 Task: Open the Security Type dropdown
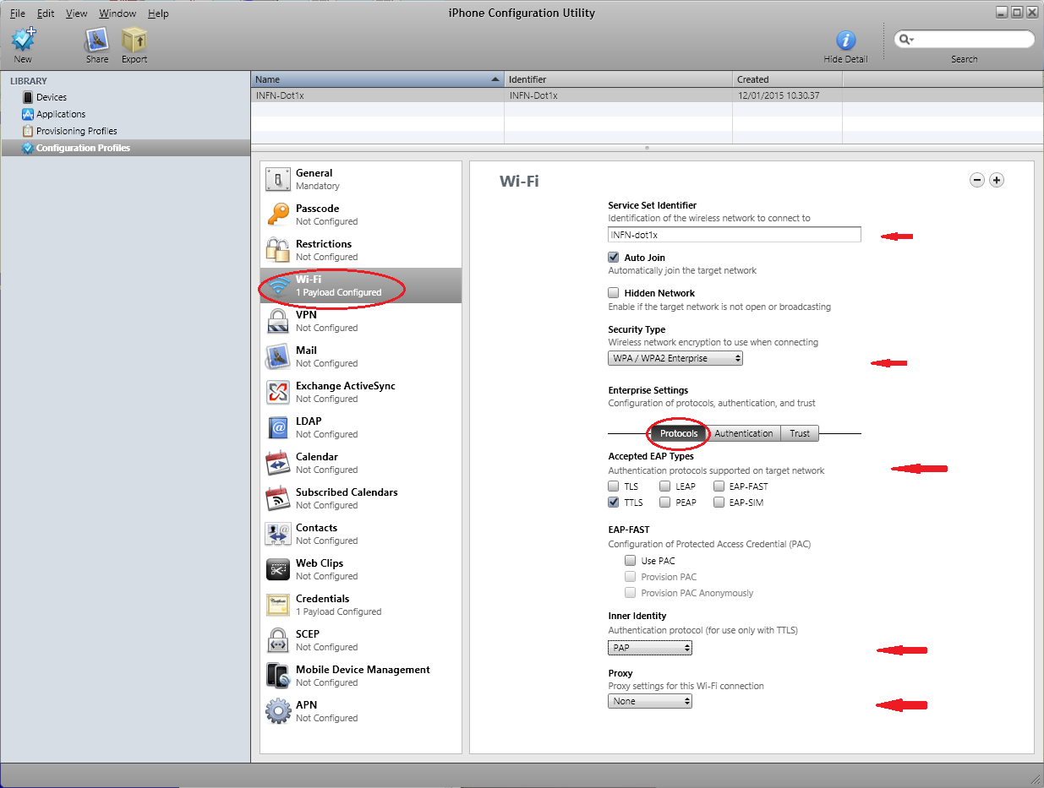coord(675,358)
